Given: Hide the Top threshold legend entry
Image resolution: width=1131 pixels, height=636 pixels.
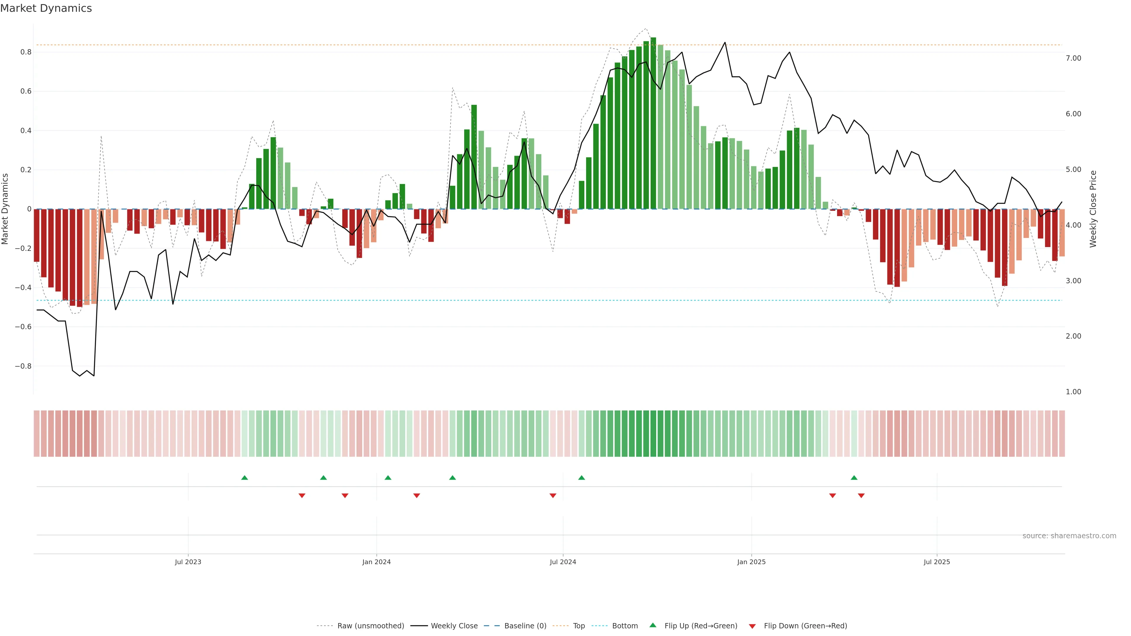Looking at the screenshot, I should pyautogui.click(x=579, y=626).
